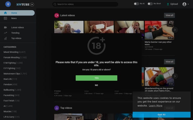Image resolution: width=193 pixels, height=120 pixels.
Task: Click the Trending line chart icon
Action: point(5,33)
